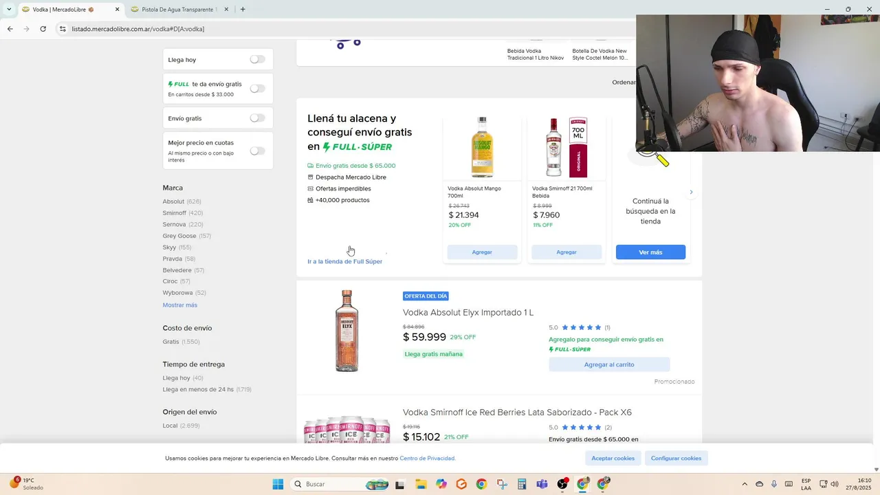Open Vodka Smirnoff Ice Red Berries Pack X6

point(517,412)
